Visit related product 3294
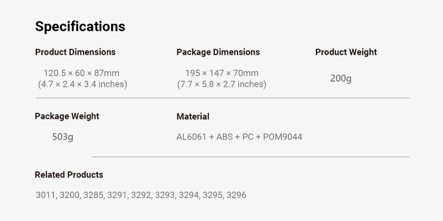This screenshot has height=221, width=443. [x=189, y=195]
